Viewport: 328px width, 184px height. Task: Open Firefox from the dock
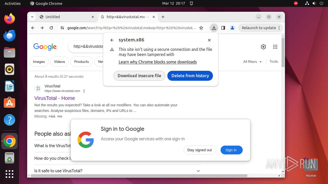point(9,19)
